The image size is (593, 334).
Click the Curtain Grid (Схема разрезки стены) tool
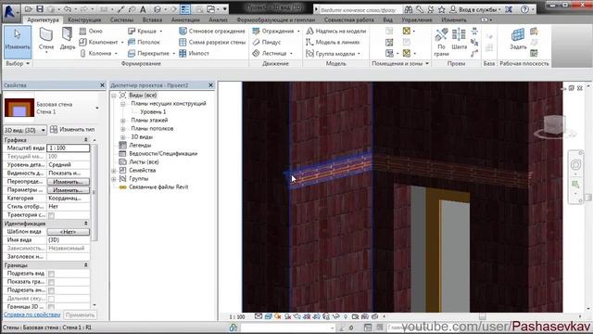(x=212, y=42)
